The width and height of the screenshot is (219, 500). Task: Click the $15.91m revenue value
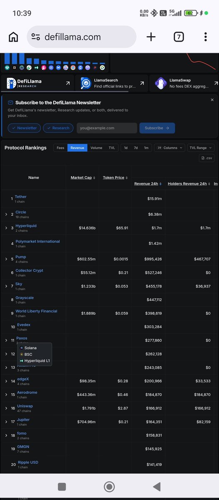[x=154, y=199]
